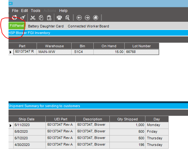Open the File menu

click(15, 11)
